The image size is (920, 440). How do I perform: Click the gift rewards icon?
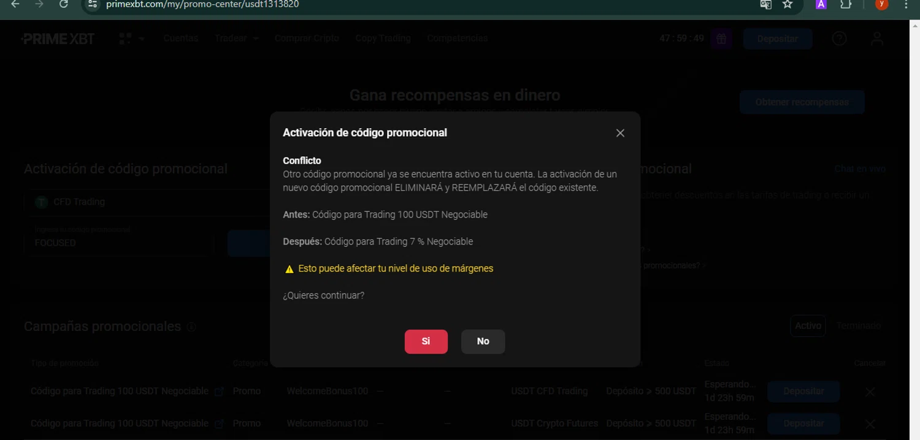[x=721, y=39]
